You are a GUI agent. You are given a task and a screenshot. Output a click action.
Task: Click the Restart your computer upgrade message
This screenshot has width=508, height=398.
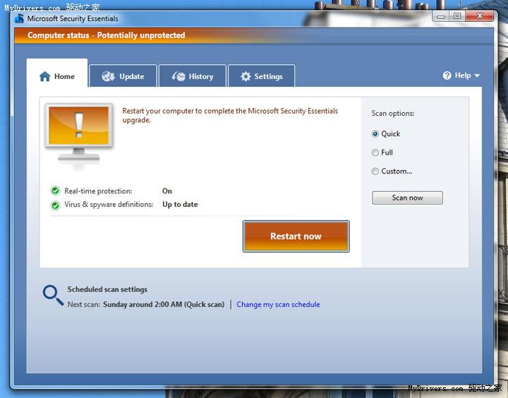(x=230, y=116)
